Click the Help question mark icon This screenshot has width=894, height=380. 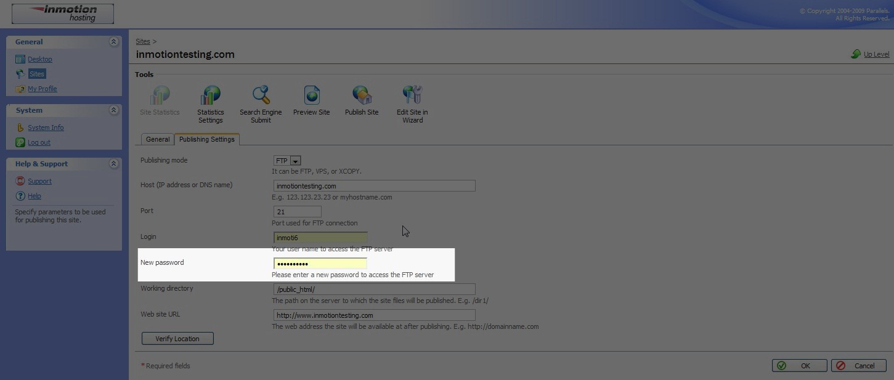tap(20, 196)
